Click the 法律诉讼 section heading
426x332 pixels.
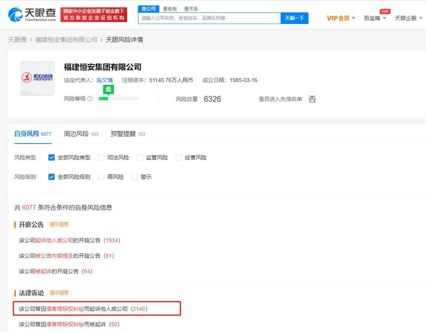point(31,293)
